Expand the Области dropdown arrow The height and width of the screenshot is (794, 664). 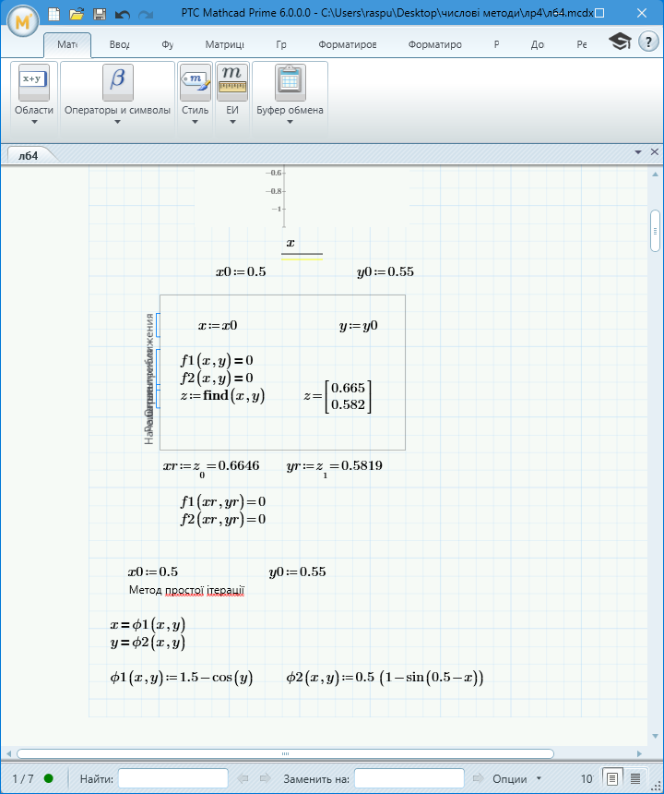tap(34, 122)
